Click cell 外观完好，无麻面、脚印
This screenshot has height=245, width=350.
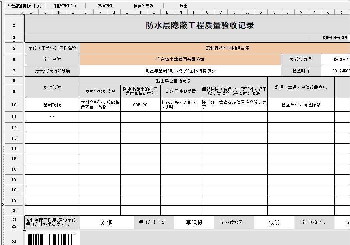[x=181, y=105]
